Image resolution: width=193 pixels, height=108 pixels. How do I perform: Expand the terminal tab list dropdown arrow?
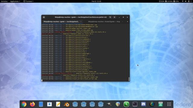[127, 22]
